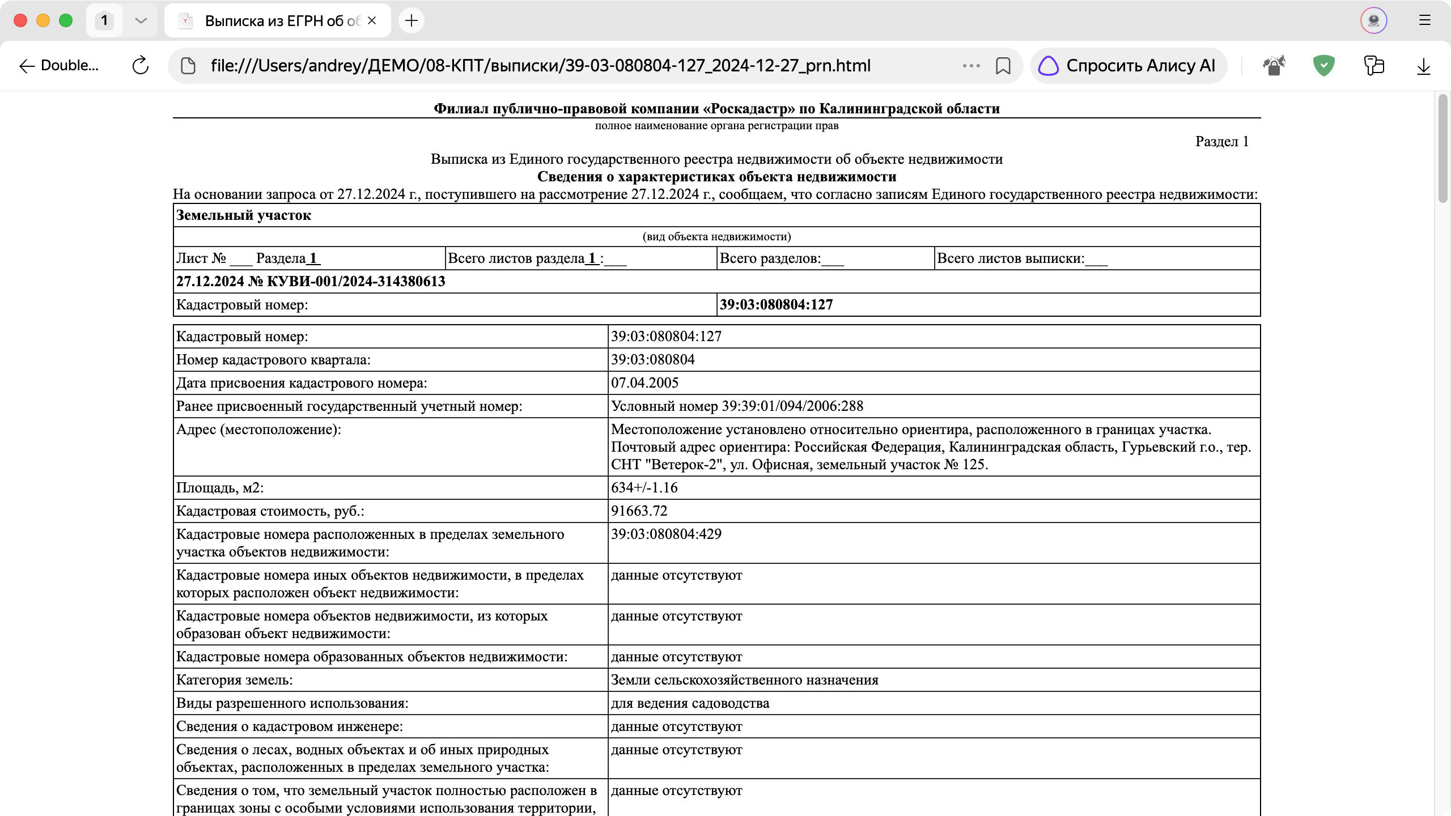Click the back arrow navigation icon
The image size is (1451, 816).
[27, 66]
